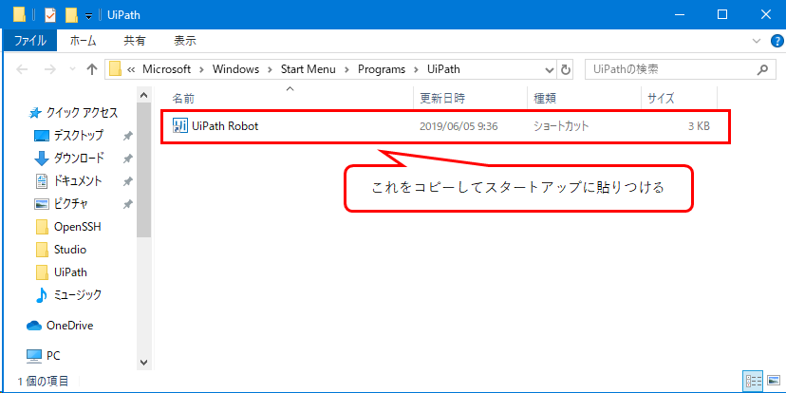Viewport: 786px width, 393px height.
Task: Expand the chevron after Start Menu breadcrumb
Action: 346,69
